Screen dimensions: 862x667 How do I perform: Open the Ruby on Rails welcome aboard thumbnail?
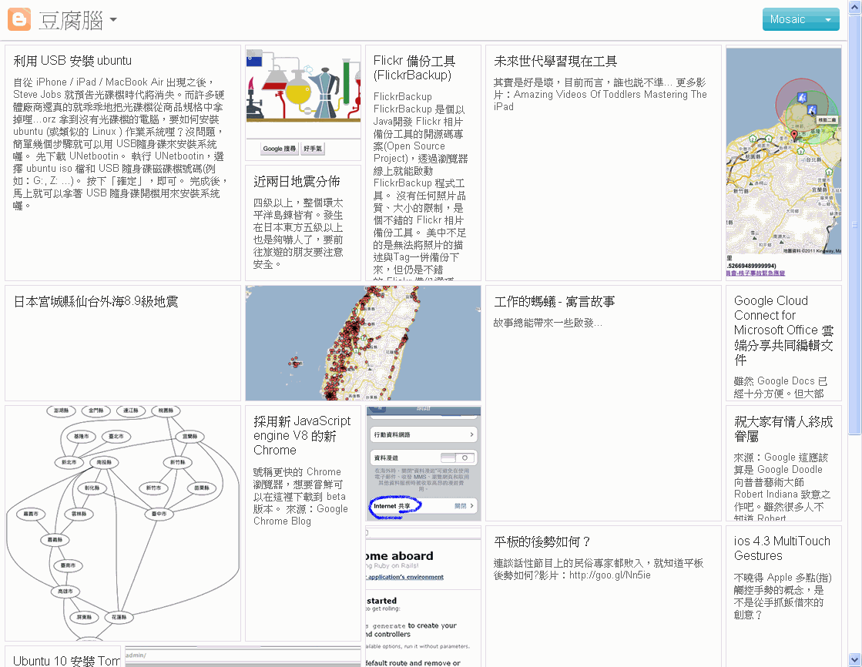click(x=423, y=596)
